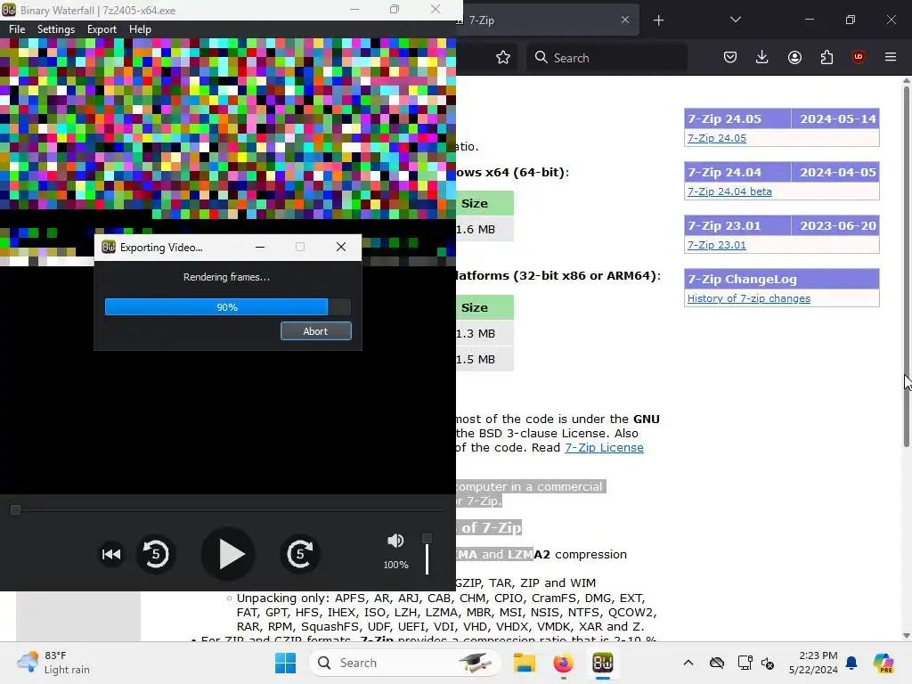The image size is (912, 684).
Task: Open the 7-Zip 23.01 link
Action: [x=717, y=245]
